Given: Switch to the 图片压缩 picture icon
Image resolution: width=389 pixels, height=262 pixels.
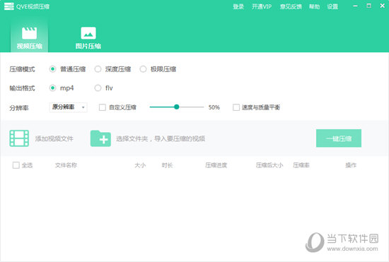Looking at the screenshot, I should pos(88,33).
